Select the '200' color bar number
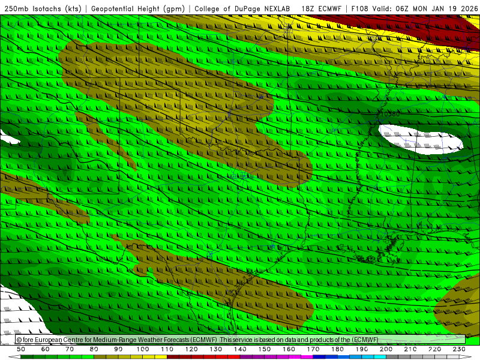The width and height of the screenshot is (480, 360). tap(386, 349)
